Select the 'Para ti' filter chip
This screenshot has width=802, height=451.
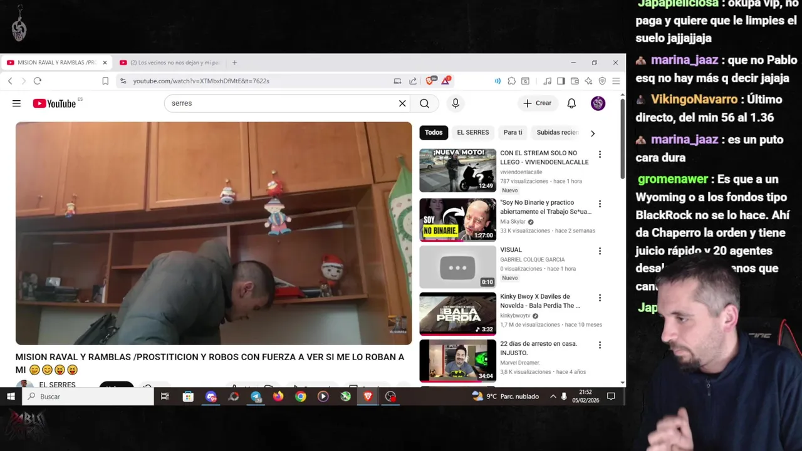click(x=513, y=133)
